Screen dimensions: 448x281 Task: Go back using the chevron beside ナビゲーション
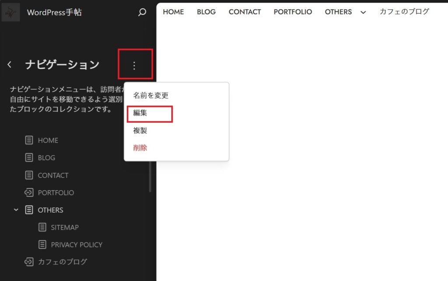pos(10,65)
